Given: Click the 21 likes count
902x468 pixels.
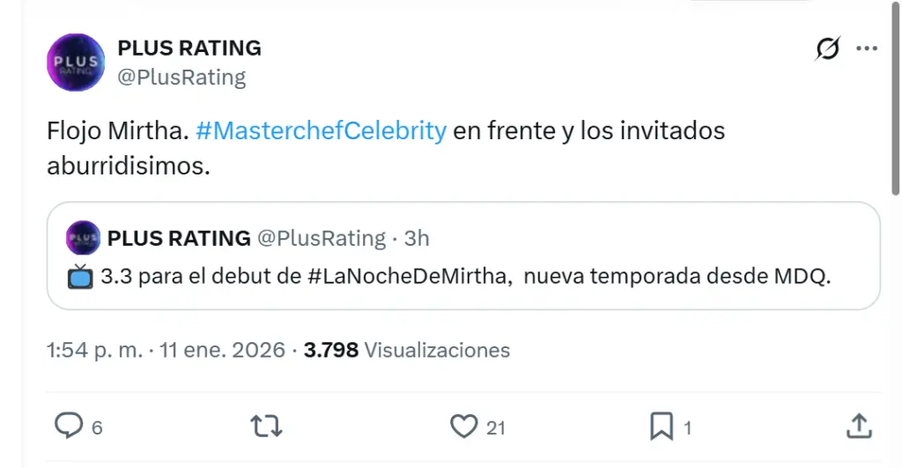Looking at the screenshot, I should pyautogui.click(x=496, y=427).
